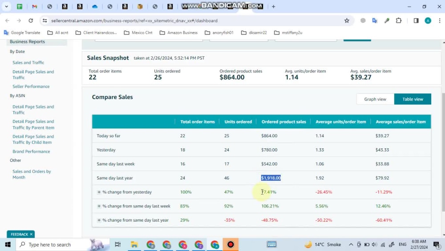The width and height of the screenshot is (445, 251).
Task: Click the Total order items column header
Action: (198, 122)
